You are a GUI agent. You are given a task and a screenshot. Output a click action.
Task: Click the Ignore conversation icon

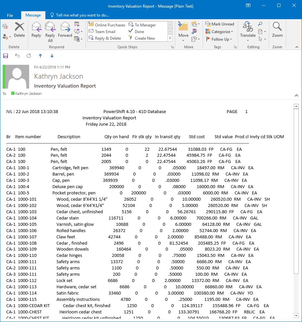[5, 26]
